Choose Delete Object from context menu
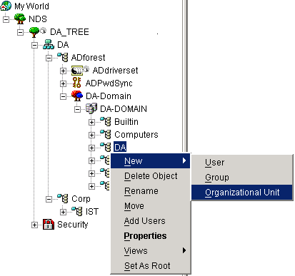The image size is (295, 276). tap(151, 176)
